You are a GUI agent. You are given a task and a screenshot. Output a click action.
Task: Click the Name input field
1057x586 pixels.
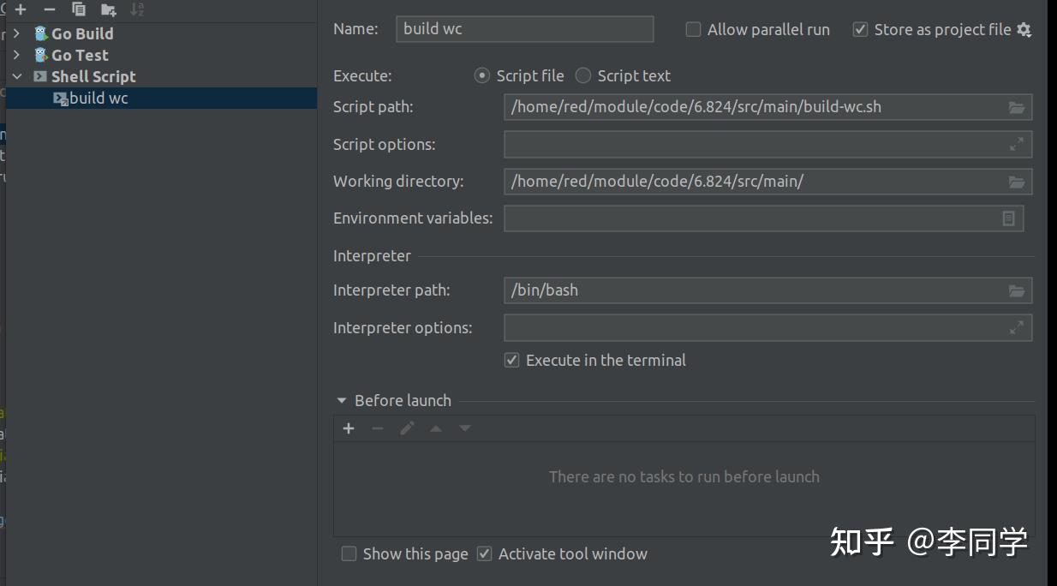click(524, 29)
